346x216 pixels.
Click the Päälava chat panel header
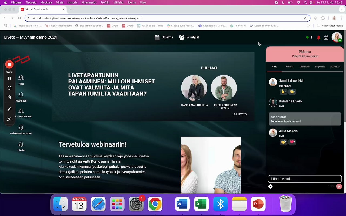coord(305,54)
